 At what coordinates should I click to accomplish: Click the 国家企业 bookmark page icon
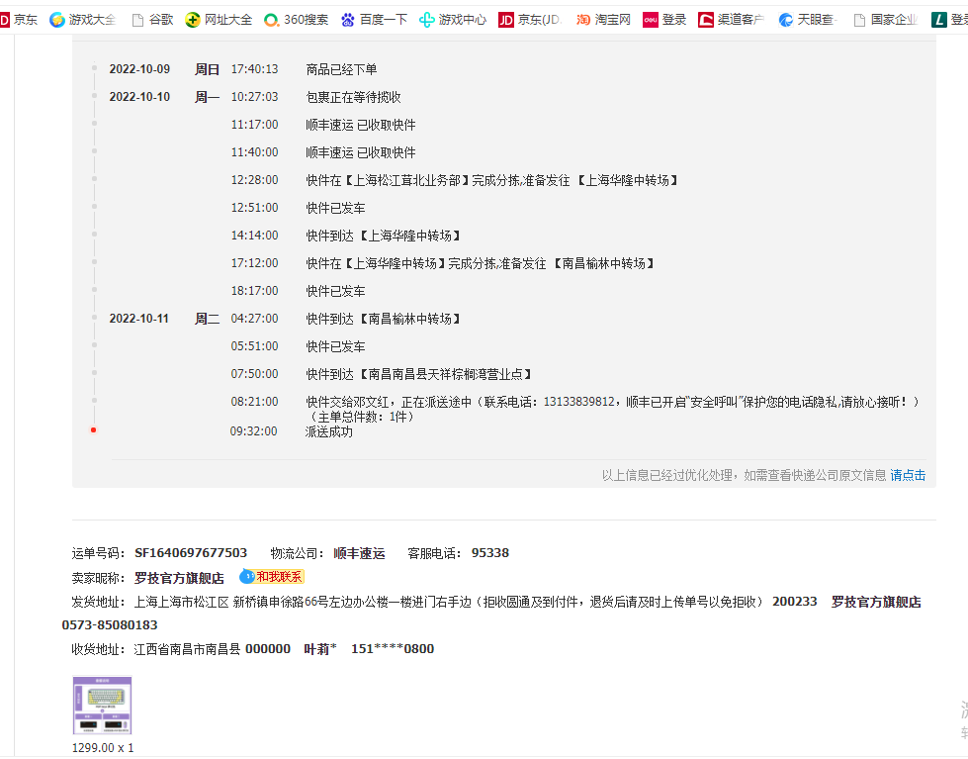click(x=858, y=20)
